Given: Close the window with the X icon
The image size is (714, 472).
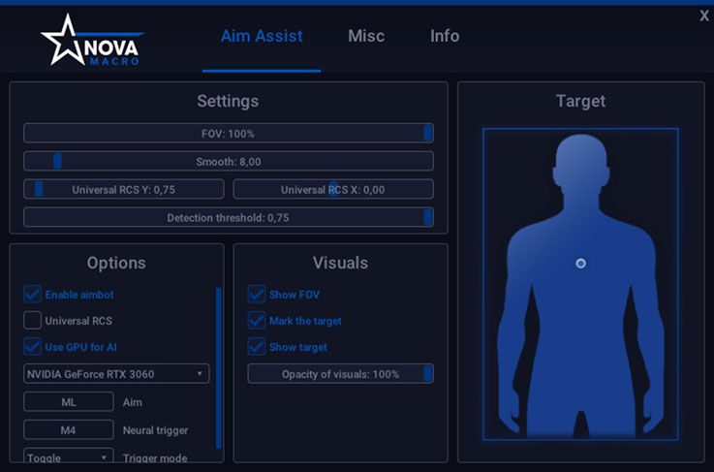Looking at the screenshot, I should 703,16.
